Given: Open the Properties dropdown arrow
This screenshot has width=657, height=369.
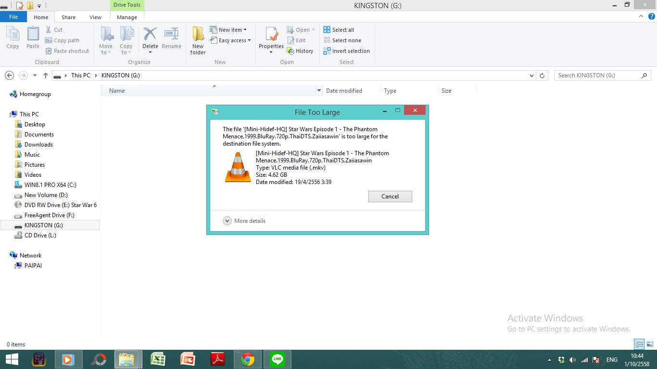Looking at the screenshot, I should (271, 52).
